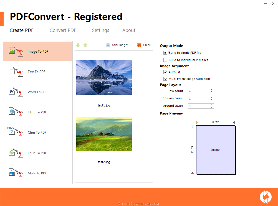Select Epub To PDF mode label

coord(37,153)
